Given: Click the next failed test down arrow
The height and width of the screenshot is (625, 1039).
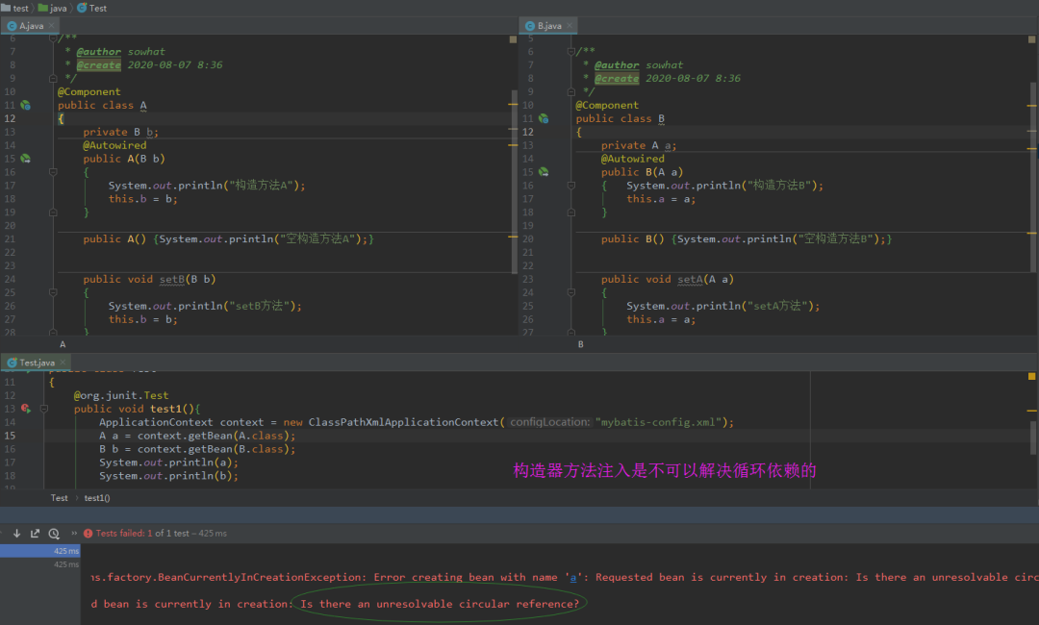Looking at the screenshot, I should (x=16, y=533).
